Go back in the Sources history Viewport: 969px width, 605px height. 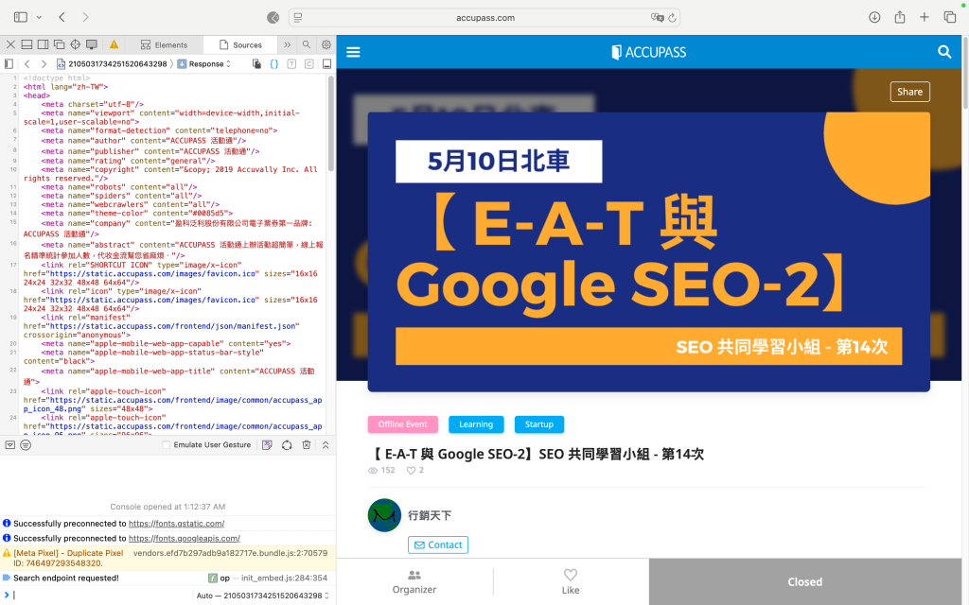pos(26,63)
